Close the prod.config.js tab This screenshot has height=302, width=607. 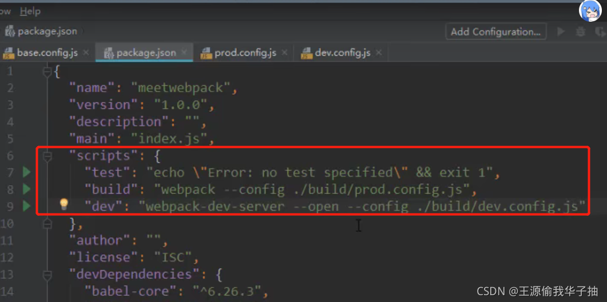(x=284, y=52)
